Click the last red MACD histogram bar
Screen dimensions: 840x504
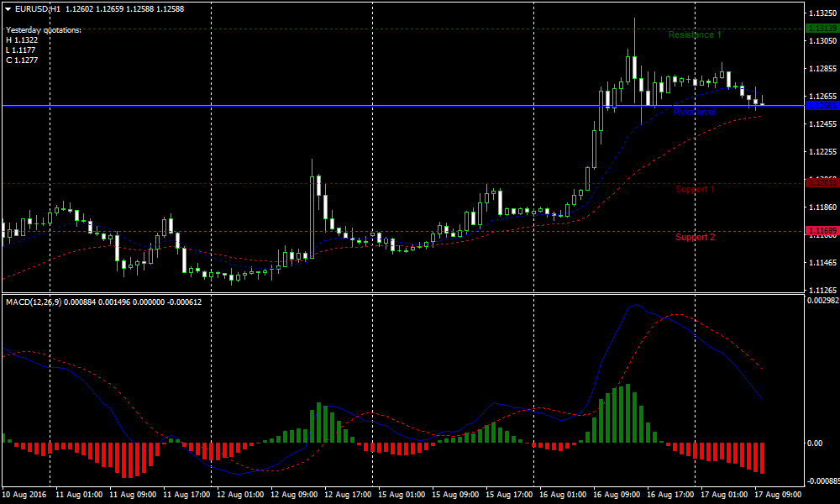(x=763, y=458)
